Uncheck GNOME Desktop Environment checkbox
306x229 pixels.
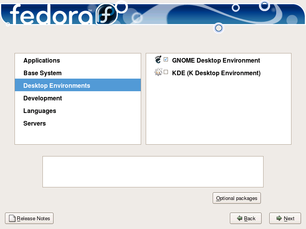click(x=166, y=60)
